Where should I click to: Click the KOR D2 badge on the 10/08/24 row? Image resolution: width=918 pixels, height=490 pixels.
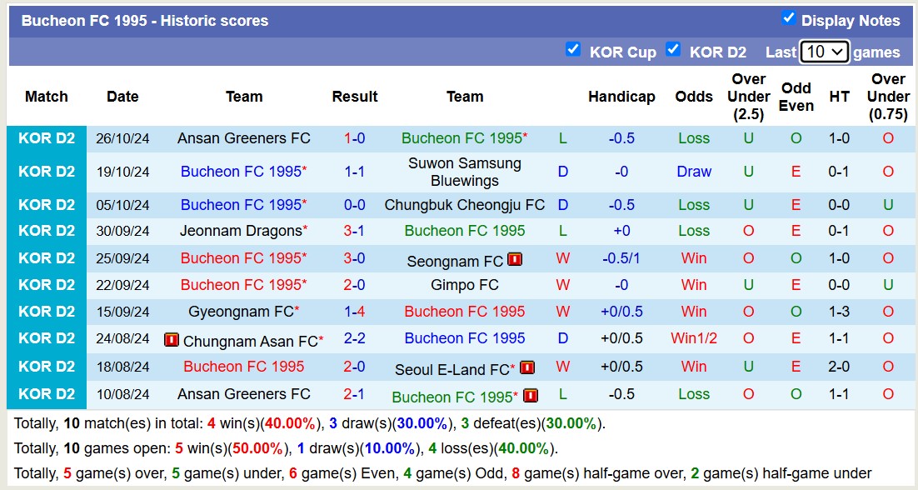[x=46, y=394]
